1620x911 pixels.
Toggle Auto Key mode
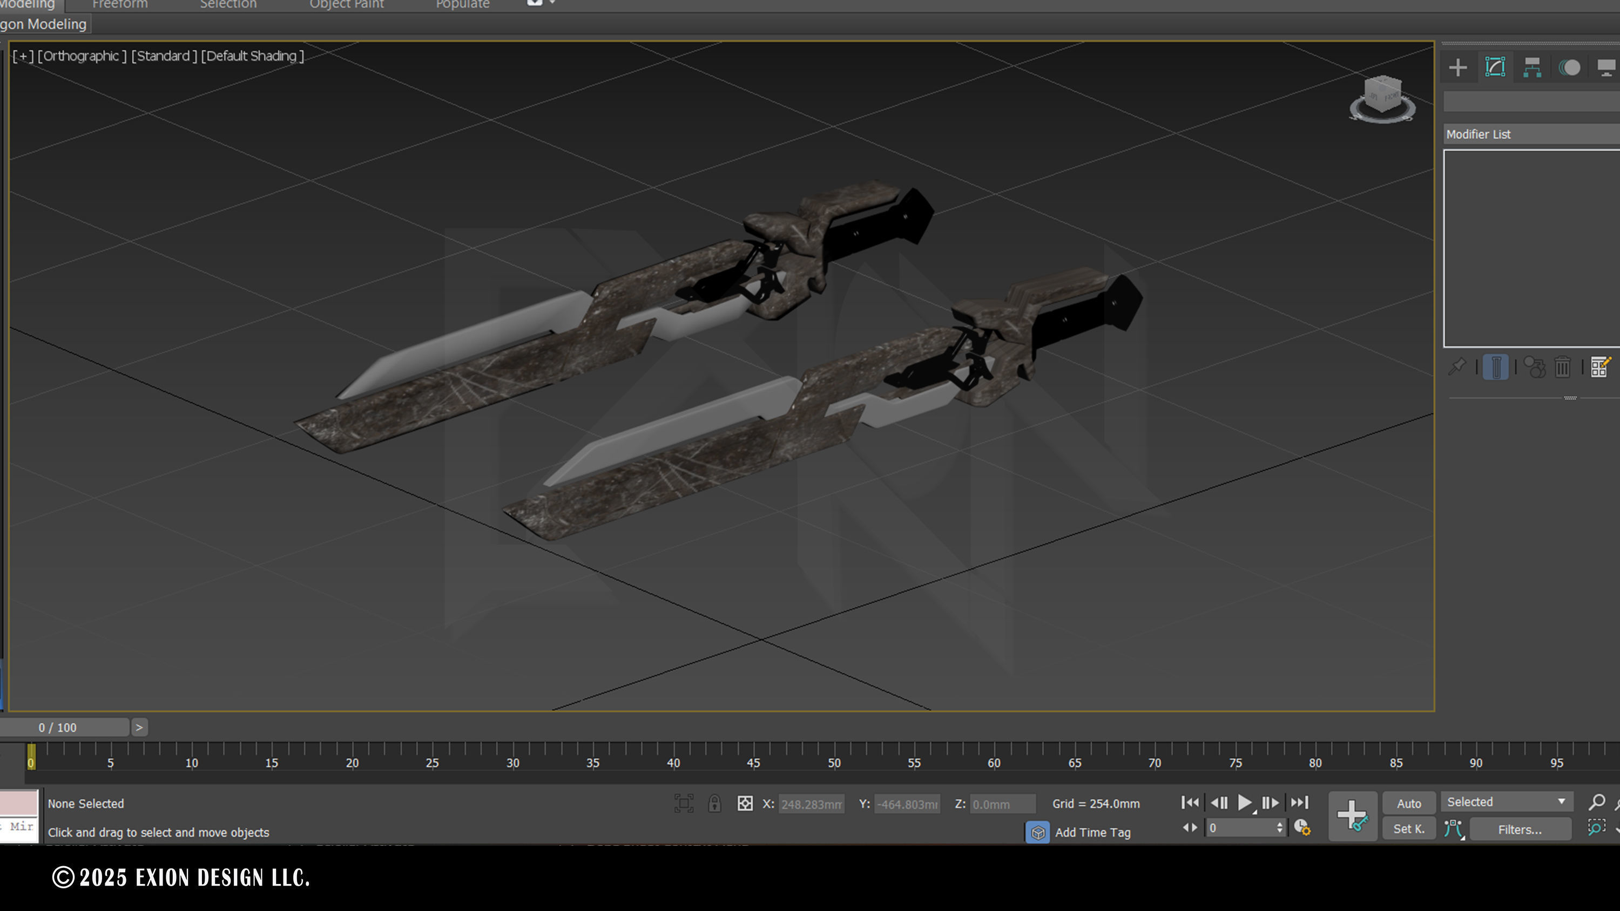tap(1409, 804)
